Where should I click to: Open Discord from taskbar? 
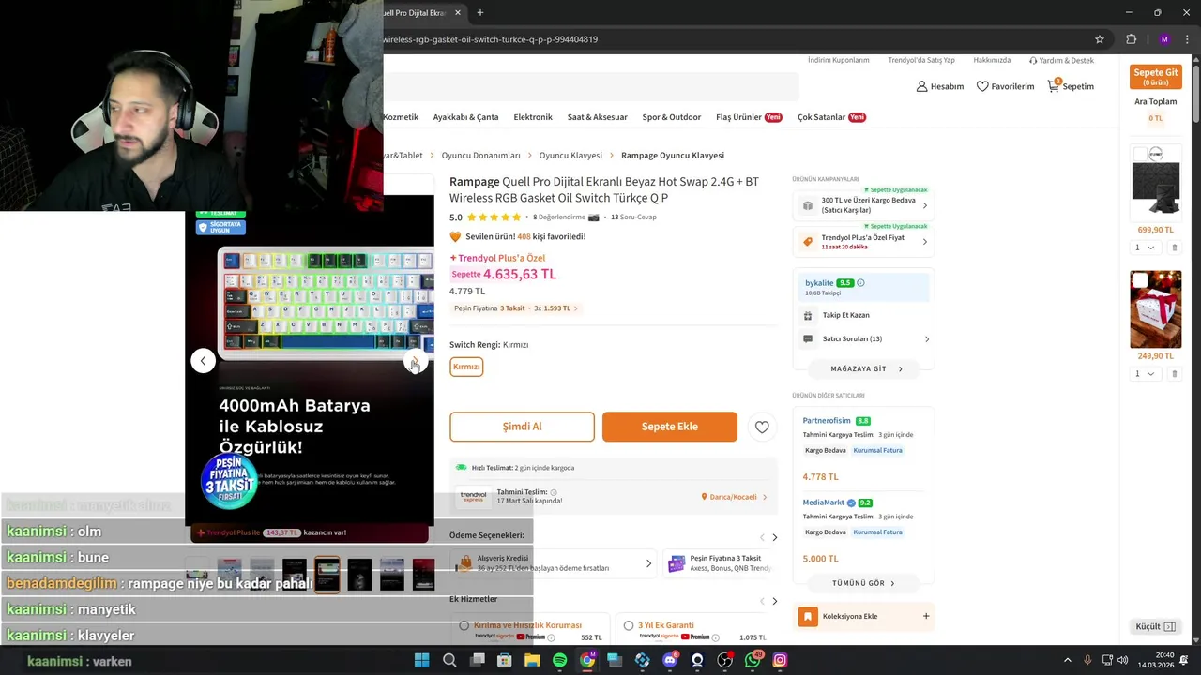670,660
